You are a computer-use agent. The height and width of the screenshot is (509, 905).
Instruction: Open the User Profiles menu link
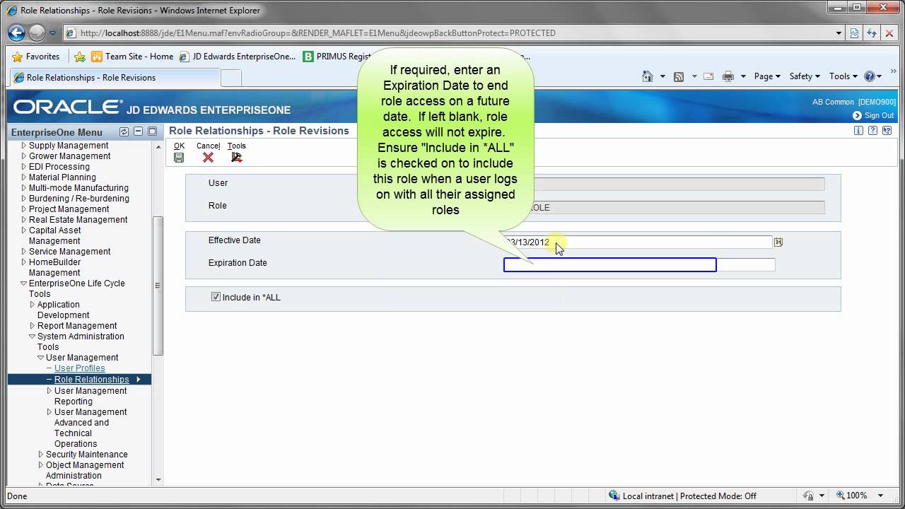pyautogui.click(x=79, y=368)
